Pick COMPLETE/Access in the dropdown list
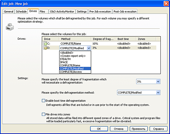This screenshot has height=134, width=170. (75, 72)
